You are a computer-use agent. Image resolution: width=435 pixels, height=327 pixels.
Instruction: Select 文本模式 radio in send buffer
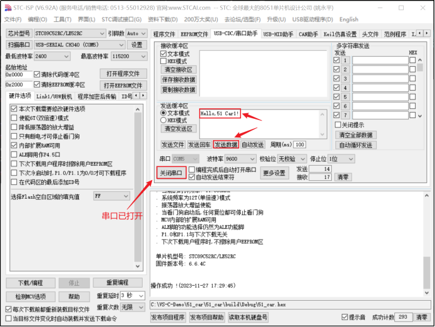163,113
